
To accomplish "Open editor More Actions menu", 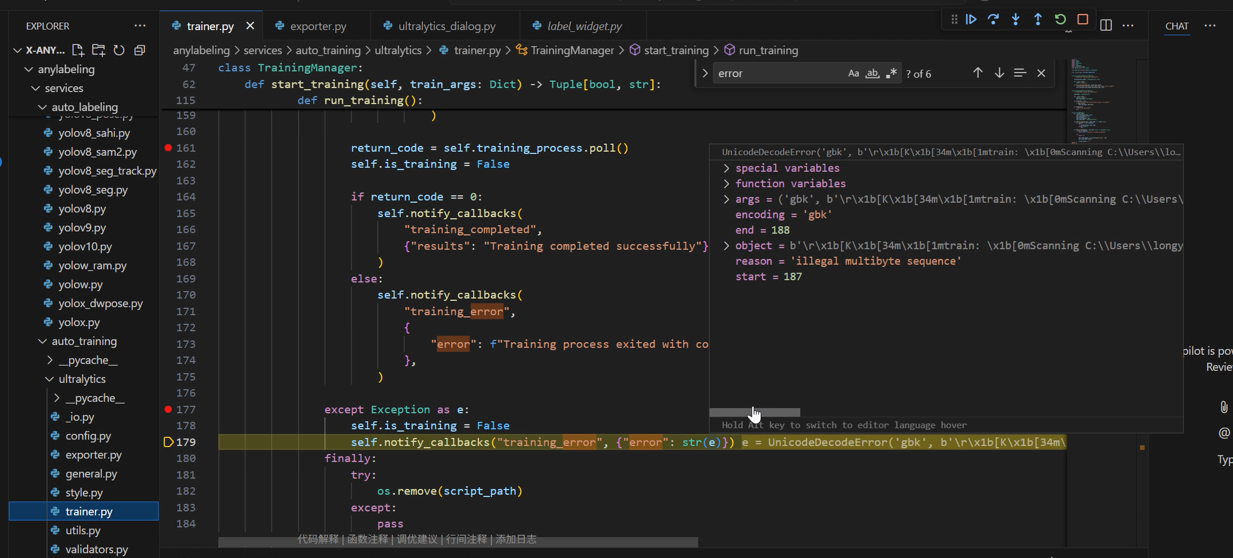I will (x=1128, y=25).
